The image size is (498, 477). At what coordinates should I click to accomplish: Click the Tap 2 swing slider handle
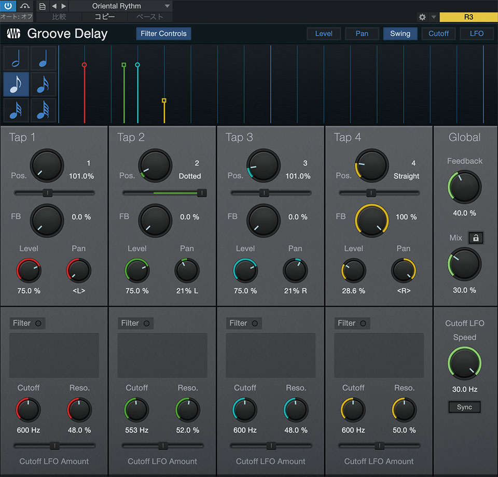202,193
